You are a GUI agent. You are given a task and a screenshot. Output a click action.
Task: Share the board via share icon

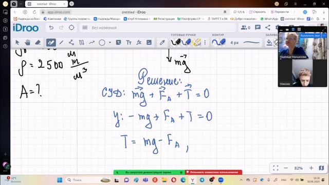coord(268,27)
